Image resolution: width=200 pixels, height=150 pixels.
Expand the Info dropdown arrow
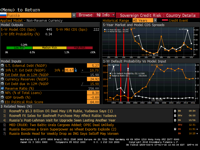click(x=113, y=15)
